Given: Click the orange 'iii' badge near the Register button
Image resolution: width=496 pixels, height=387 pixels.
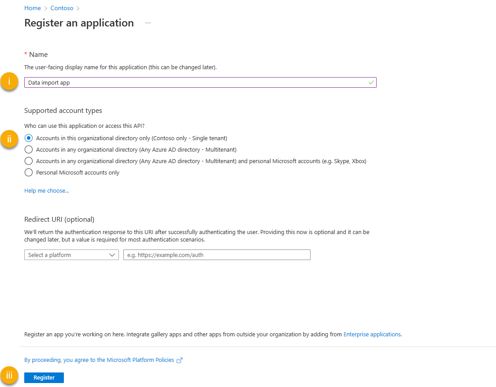Looking at the screenshot, I should click(9, 375).
